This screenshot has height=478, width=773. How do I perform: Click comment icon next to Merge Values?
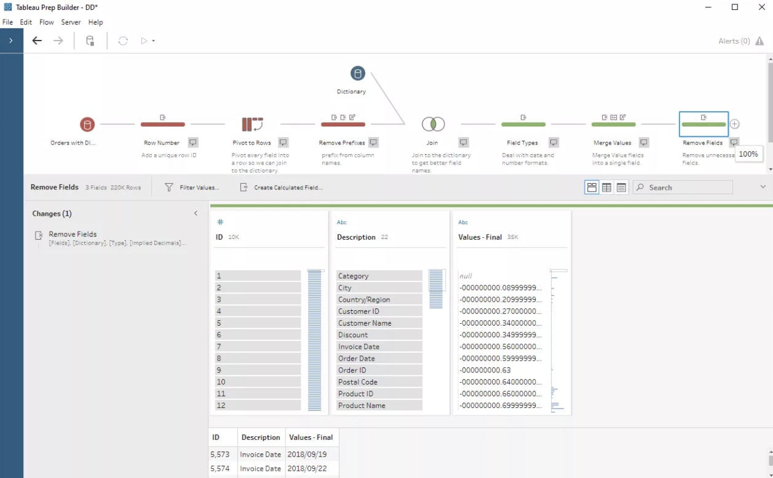(644, 143)
